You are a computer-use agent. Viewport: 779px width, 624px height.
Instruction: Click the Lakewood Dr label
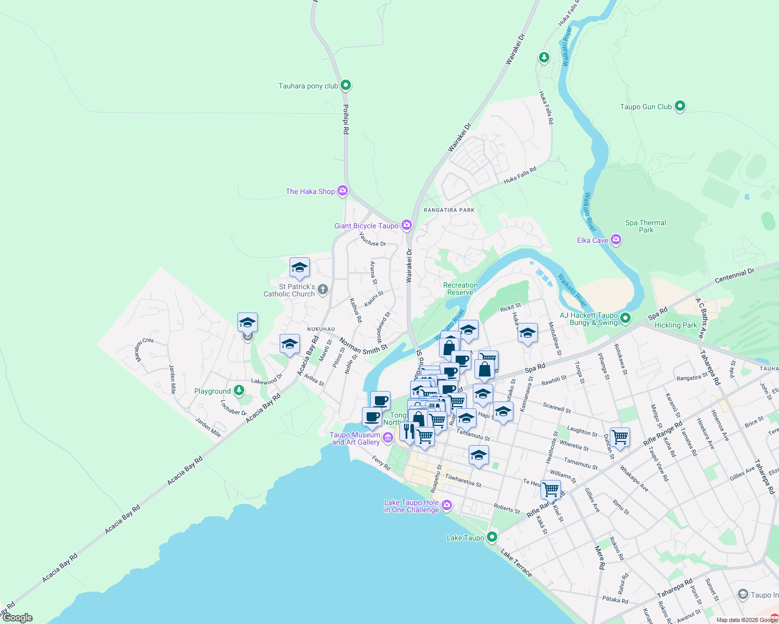tap(267, 380)
